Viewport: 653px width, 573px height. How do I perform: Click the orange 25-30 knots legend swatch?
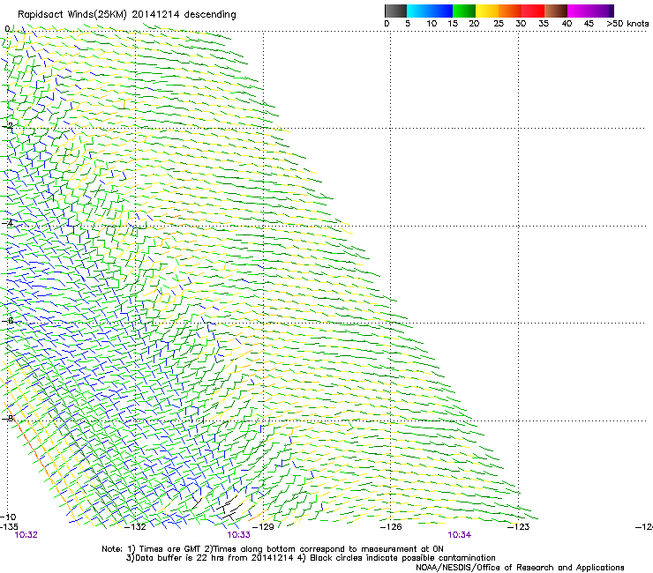510,11
